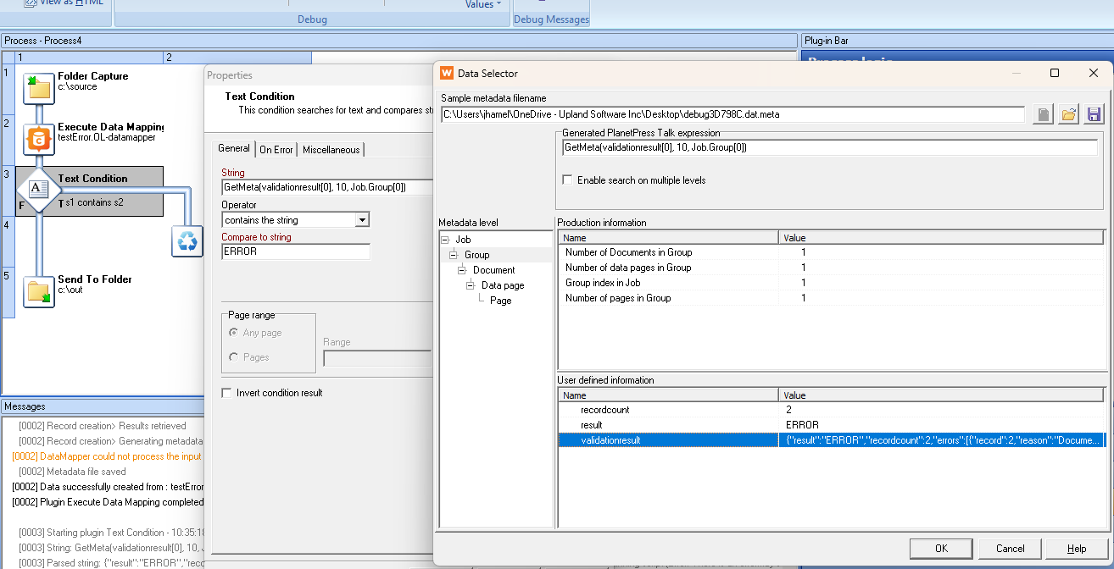Open the Miscellaneous tab
Image resolution: width=1114 pixels, height=569 pixels.
point(331,150)
